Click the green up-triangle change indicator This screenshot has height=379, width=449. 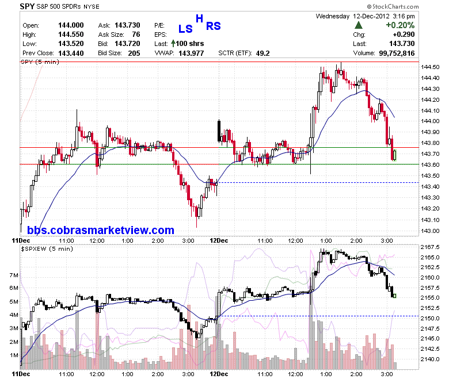point(359,25)
